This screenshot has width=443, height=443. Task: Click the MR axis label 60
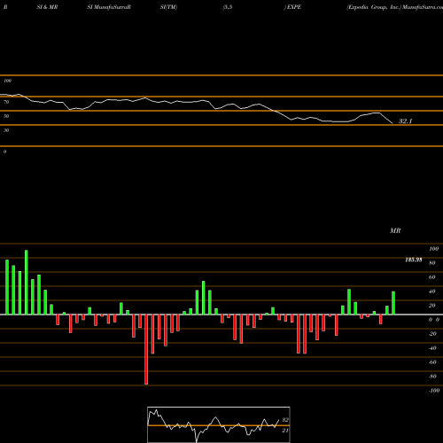click(432, 277)
